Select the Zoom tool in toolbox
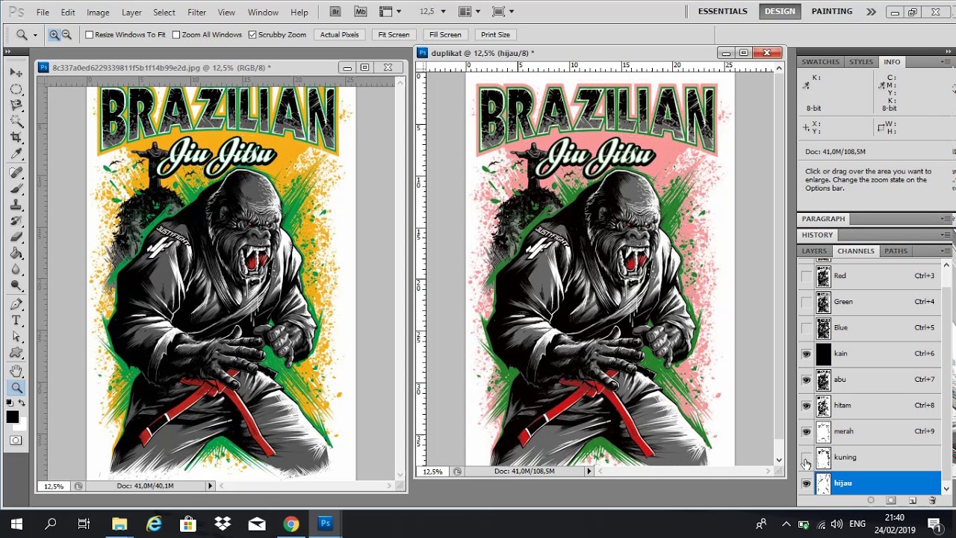Screen dimensions: 956x538 point(16,387)
